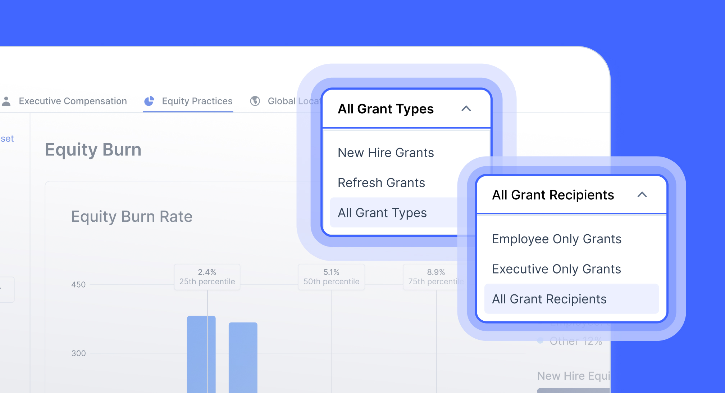725x393 pixels.
Task: Choose highlighted All Grant Recipients option
Action: pyautogui.click(x=549, y=299)
